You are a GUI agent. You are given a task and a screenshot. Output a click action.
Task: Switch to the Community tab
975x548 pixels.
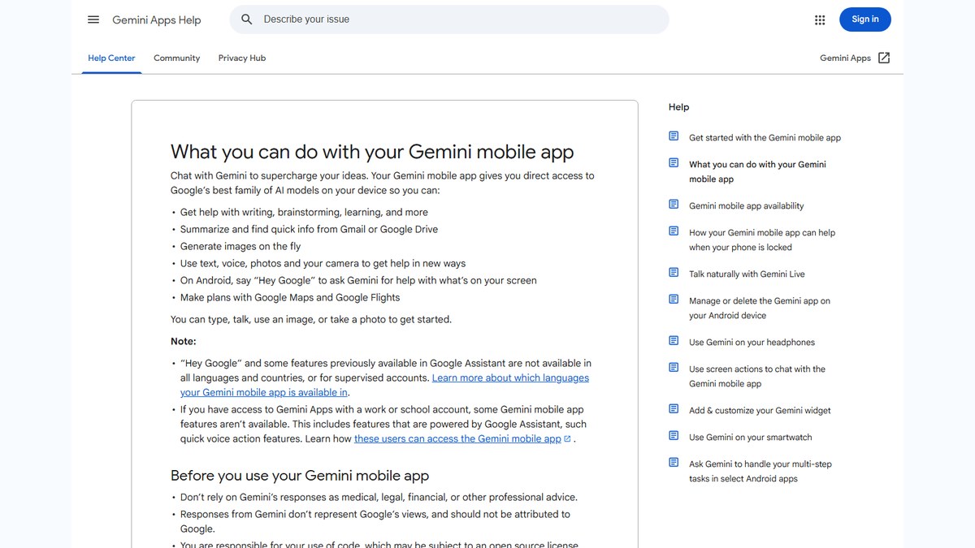[176, 58]
